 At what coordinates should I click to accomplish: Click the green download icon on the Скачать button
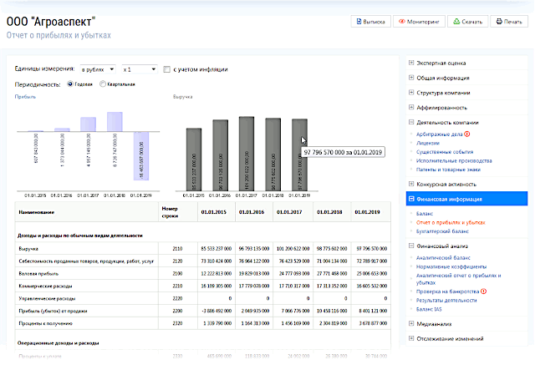coord(456,22)
